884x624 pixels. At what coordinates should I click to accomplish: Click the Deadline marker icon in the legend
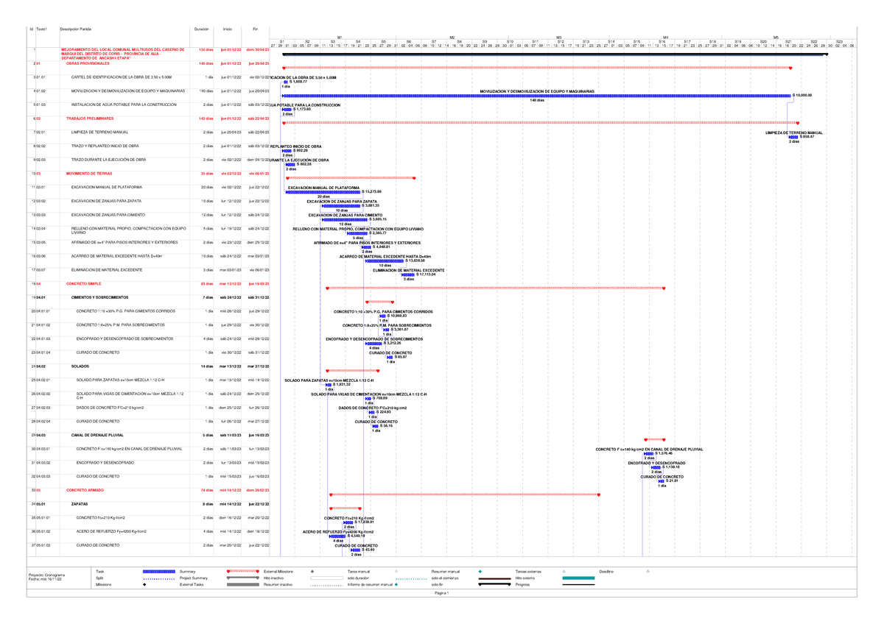click(x=648, y=571)
